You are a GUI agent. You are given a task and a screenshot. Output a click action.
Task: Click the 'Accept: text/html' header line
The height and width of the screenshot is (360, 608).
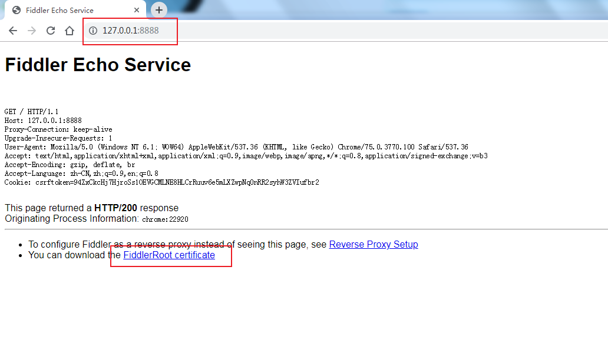tap(246, 156)
